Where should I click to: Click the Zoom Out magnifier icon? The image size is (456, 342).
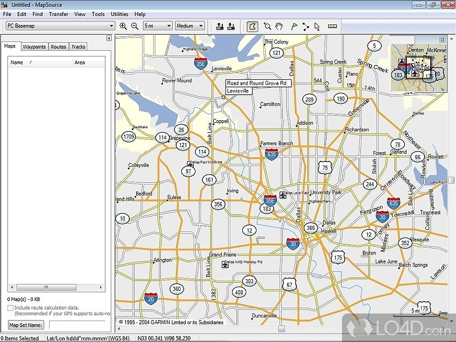coord(135,26)
